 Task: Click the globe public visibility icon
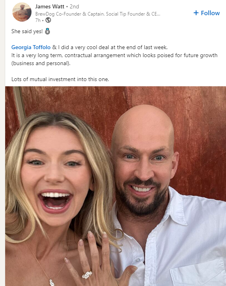pos(48,20)
